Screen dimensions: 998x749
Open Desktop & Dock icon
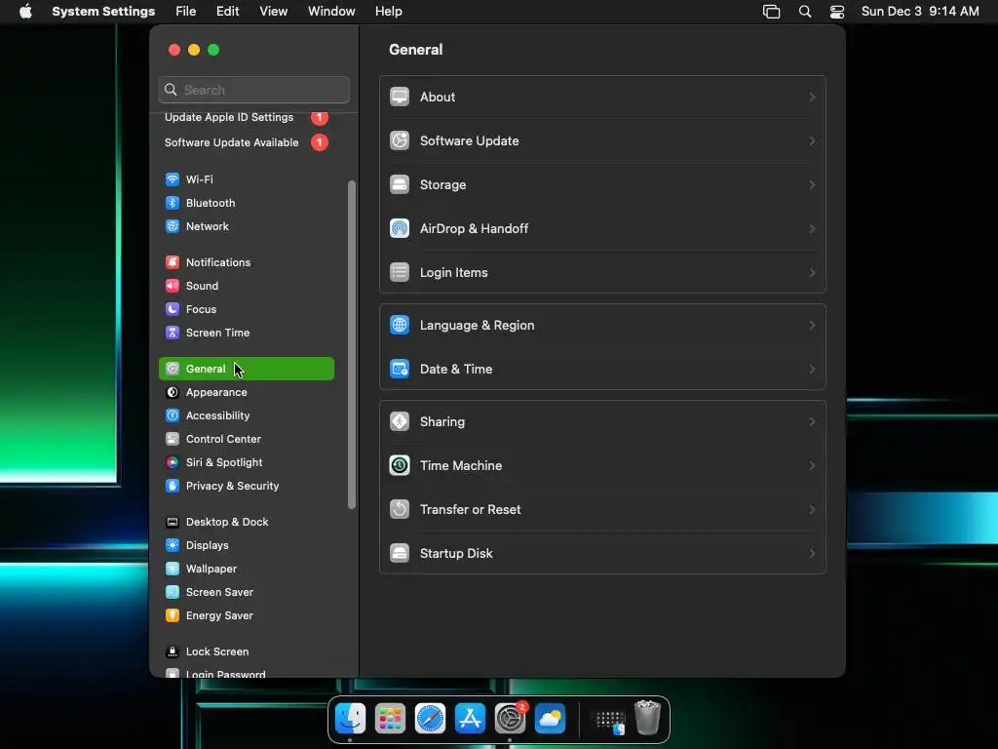pos(172,523)
